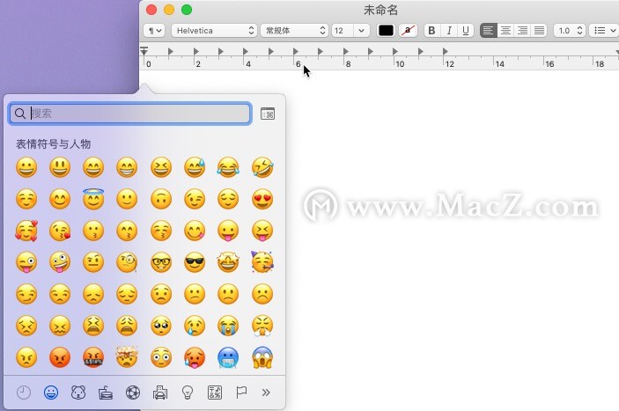Insert partying face emoji

tap(262, 262)
